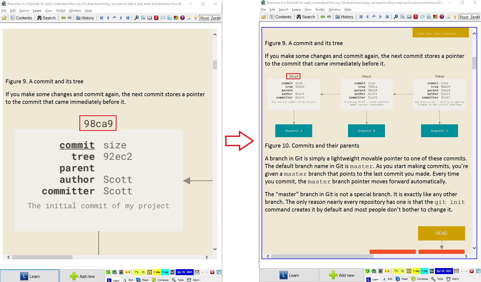The width and height of the screenshot is (481, 282).
Task: Click green T add-text icon in left status bar
Action: pos(108,272)
